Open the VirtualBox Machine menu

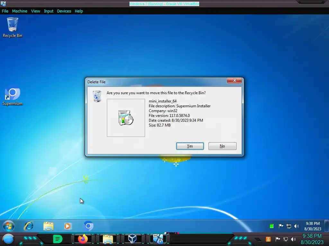pos(20,11)
